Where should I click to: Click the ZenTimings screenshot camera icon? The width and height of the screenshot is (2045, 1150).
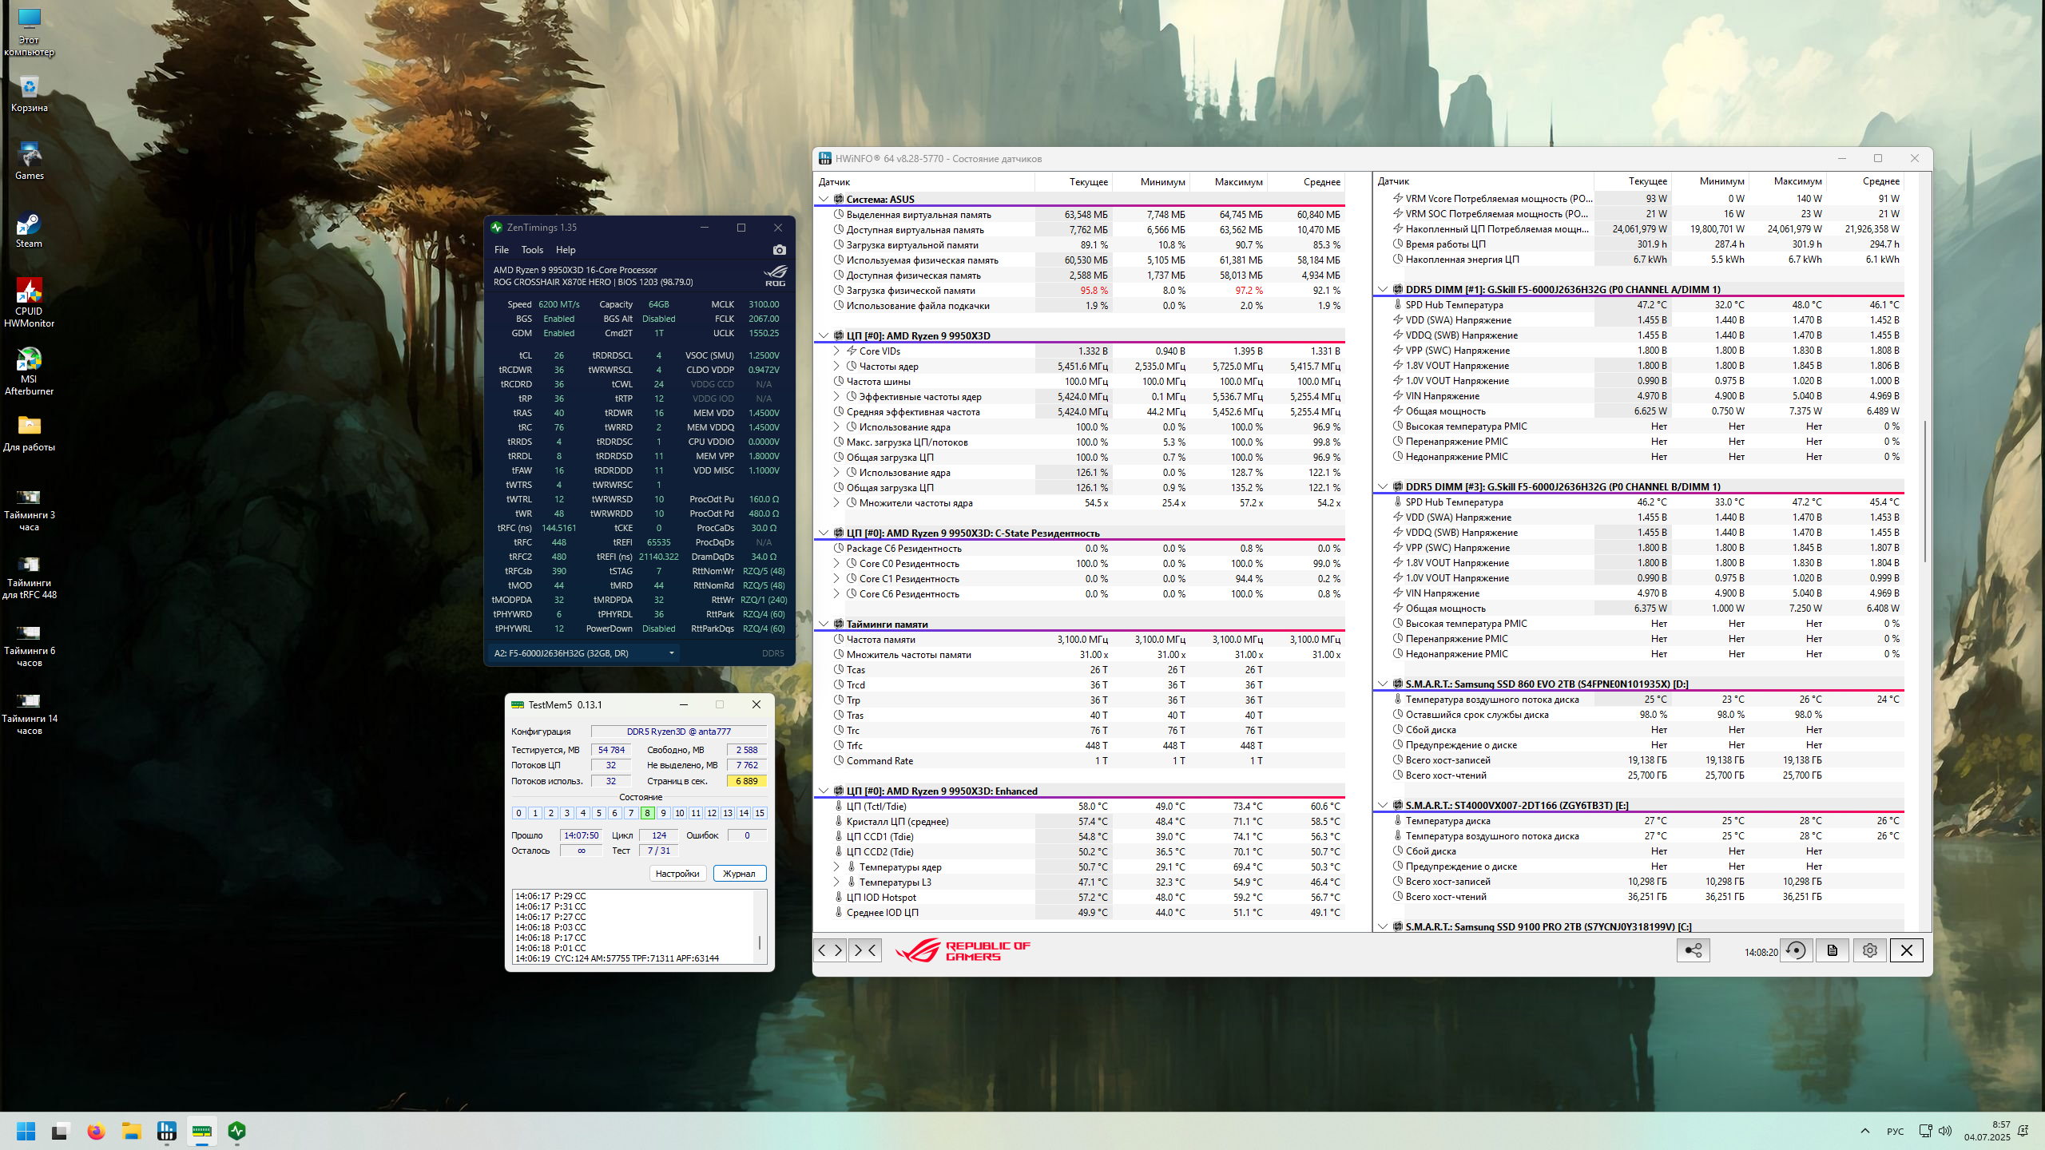[x=779, y=250]
